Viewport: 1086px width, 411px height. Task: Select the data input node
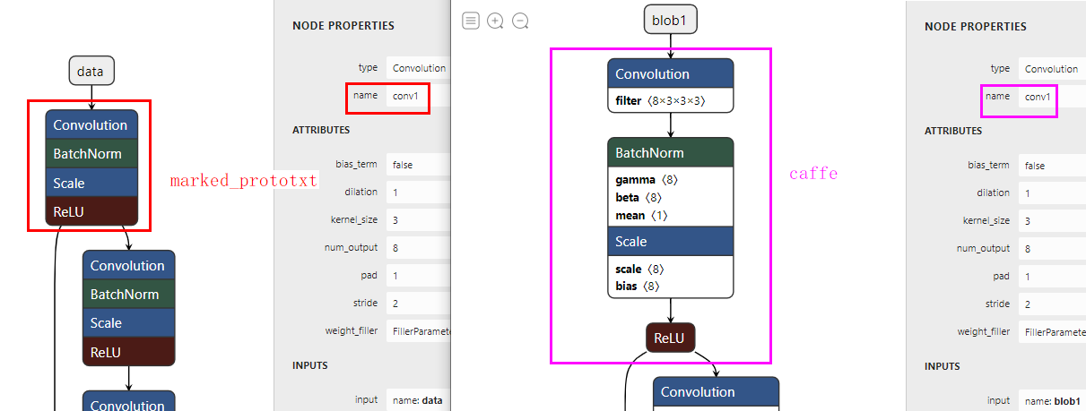[91, 72]
